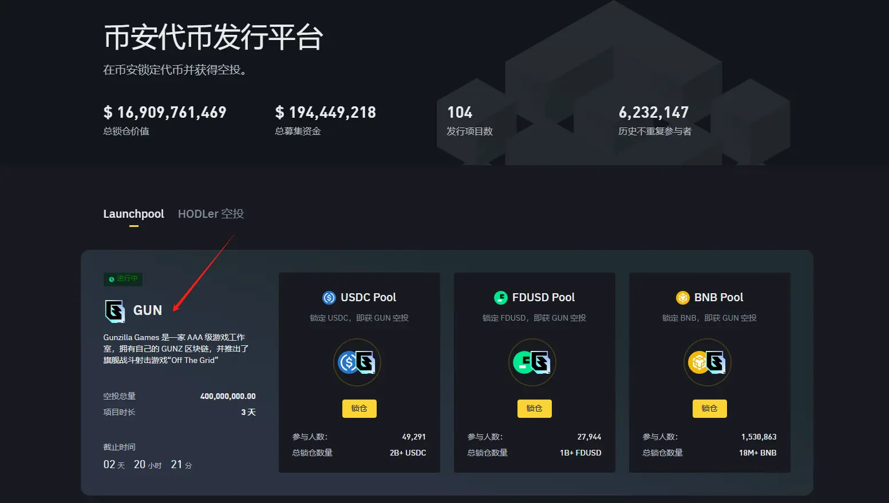Click the 2B+ USDC total locked value

click(408, 452)
